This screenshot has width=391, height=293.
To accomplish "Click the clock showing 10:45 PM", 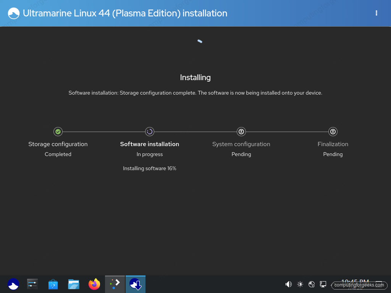I will coord(355,282).
